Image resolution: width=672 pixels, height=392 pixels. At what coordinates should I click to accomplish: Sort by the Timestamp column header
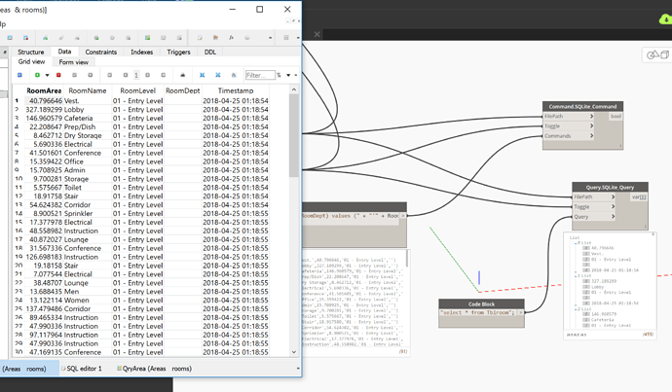click(x=236, y=90)
